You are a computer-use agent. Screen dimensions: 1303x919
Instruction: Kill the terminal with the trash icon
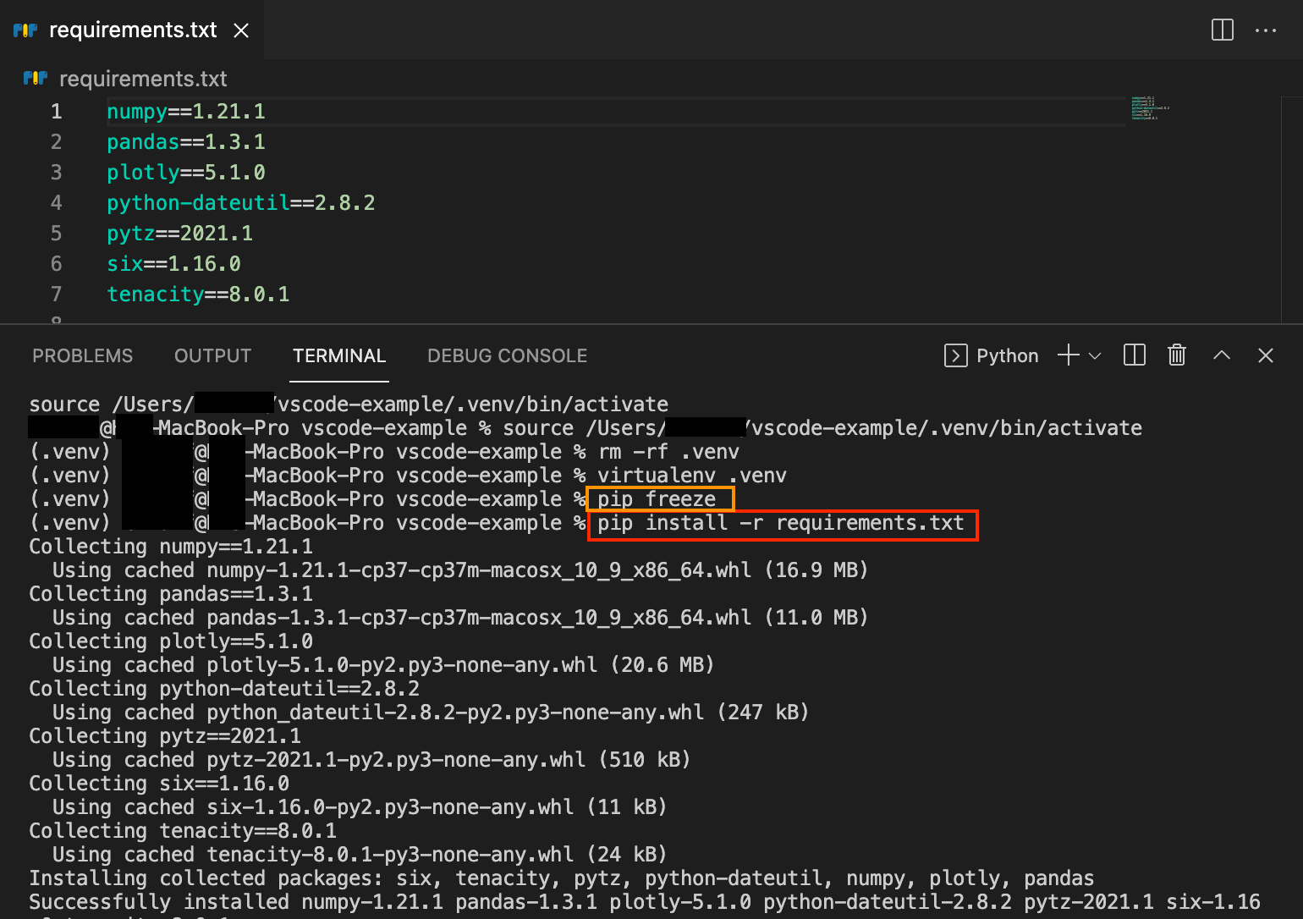click(1177, 355)
